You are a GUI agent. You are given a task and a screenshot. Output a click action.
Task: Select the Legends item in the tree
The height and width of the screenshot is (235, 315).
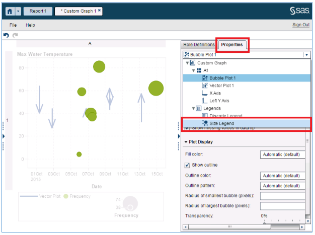pyautogui.click(x=212, y=108)
